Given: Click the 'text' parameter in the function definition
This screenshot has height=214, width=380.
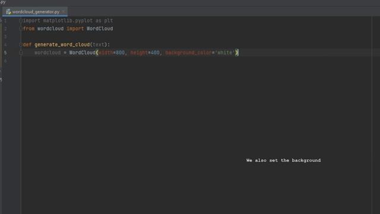Looking at the screenshot, I should 99,45.
